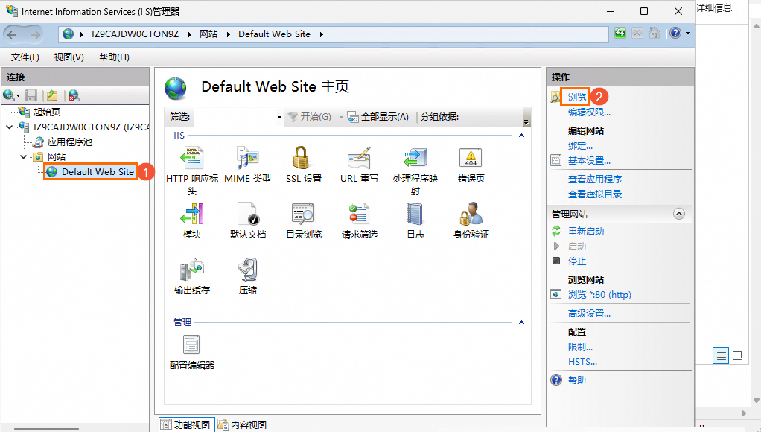Click the 绑定... link
The width and height of the screenshot is (761, 432).
[x=581, y=146]
